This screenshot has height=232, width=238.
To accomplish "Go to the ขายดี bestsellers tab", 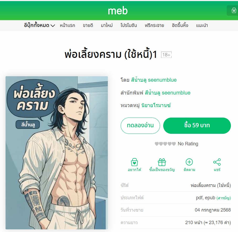I will tap(88, 25).
